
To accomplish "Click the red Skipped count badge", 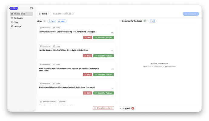I will coord(133,108).
